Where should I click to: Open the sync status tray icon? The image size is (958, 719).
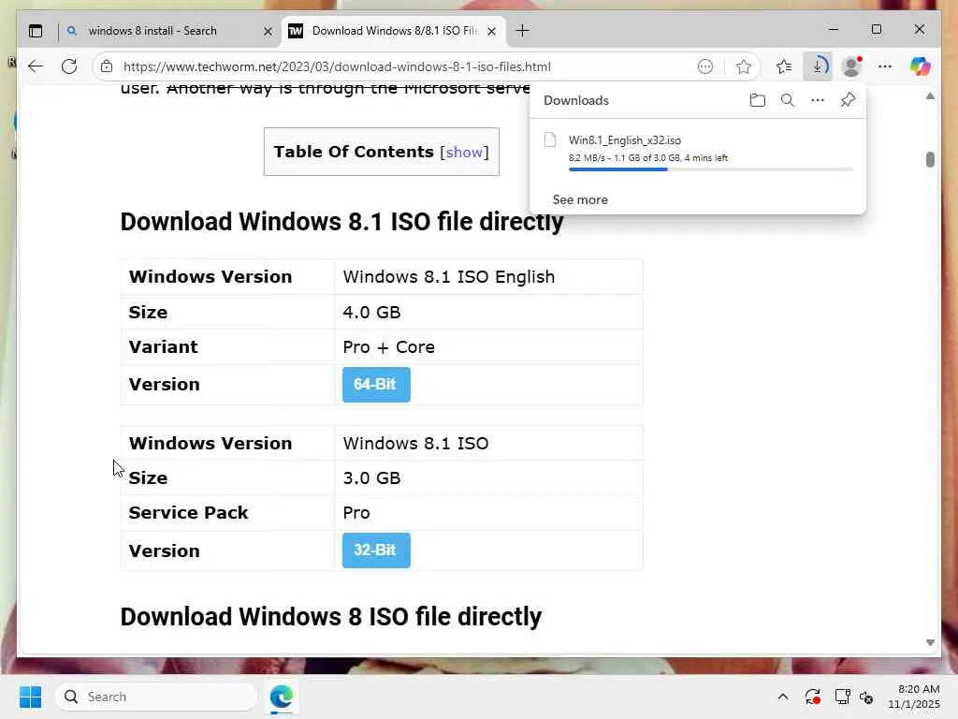point(813,697)
